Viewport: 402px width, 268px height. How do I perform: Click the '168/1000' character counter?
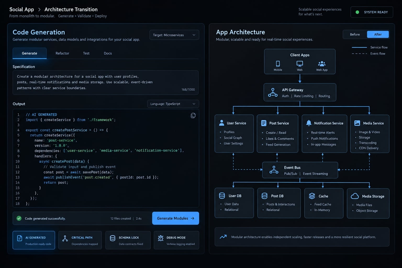[188, 90]
